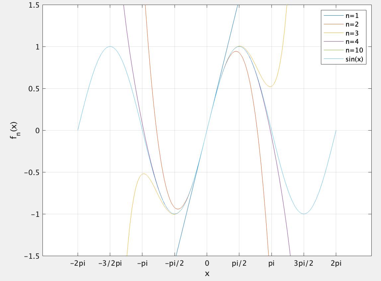The image size is (381, 281).
Task: Click the -pi/2 x-axis tick label
Action: [x=175, y=263]
